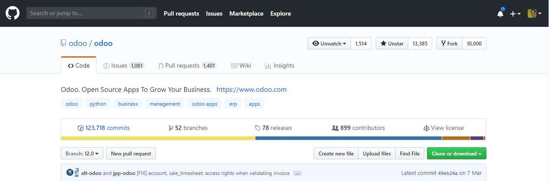Select the odoo-apps topic tag
549x181 pixels.
tap(205, 103)
